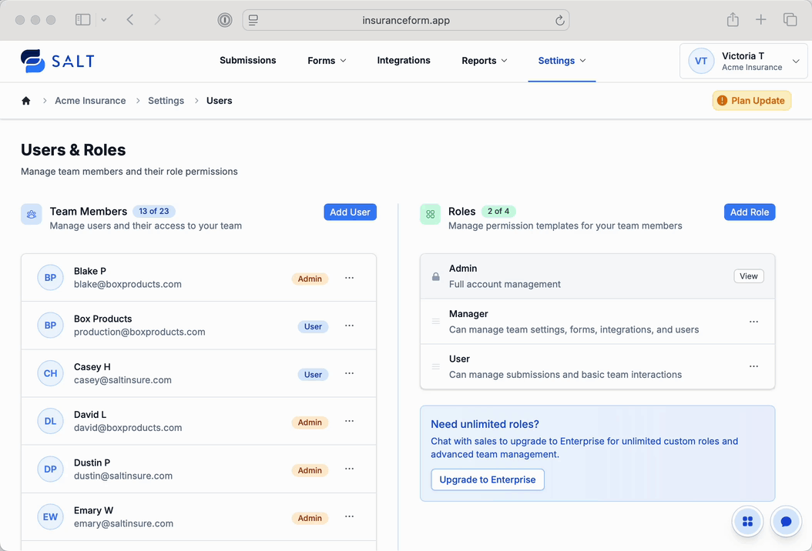Open the Victoria T account dropdown
Screen dimensions: 812x551
[x=743, y=61]
